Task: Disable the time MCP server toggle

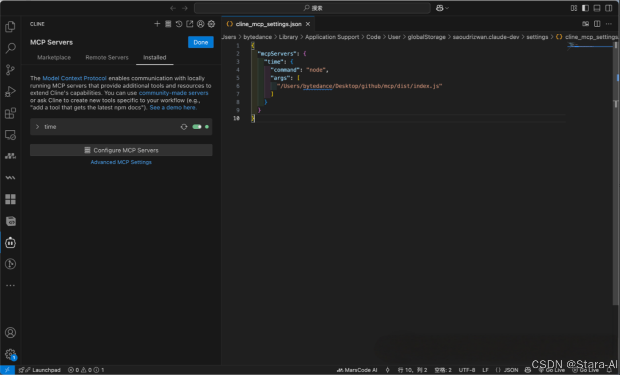Action: click(x=197, y=127)
